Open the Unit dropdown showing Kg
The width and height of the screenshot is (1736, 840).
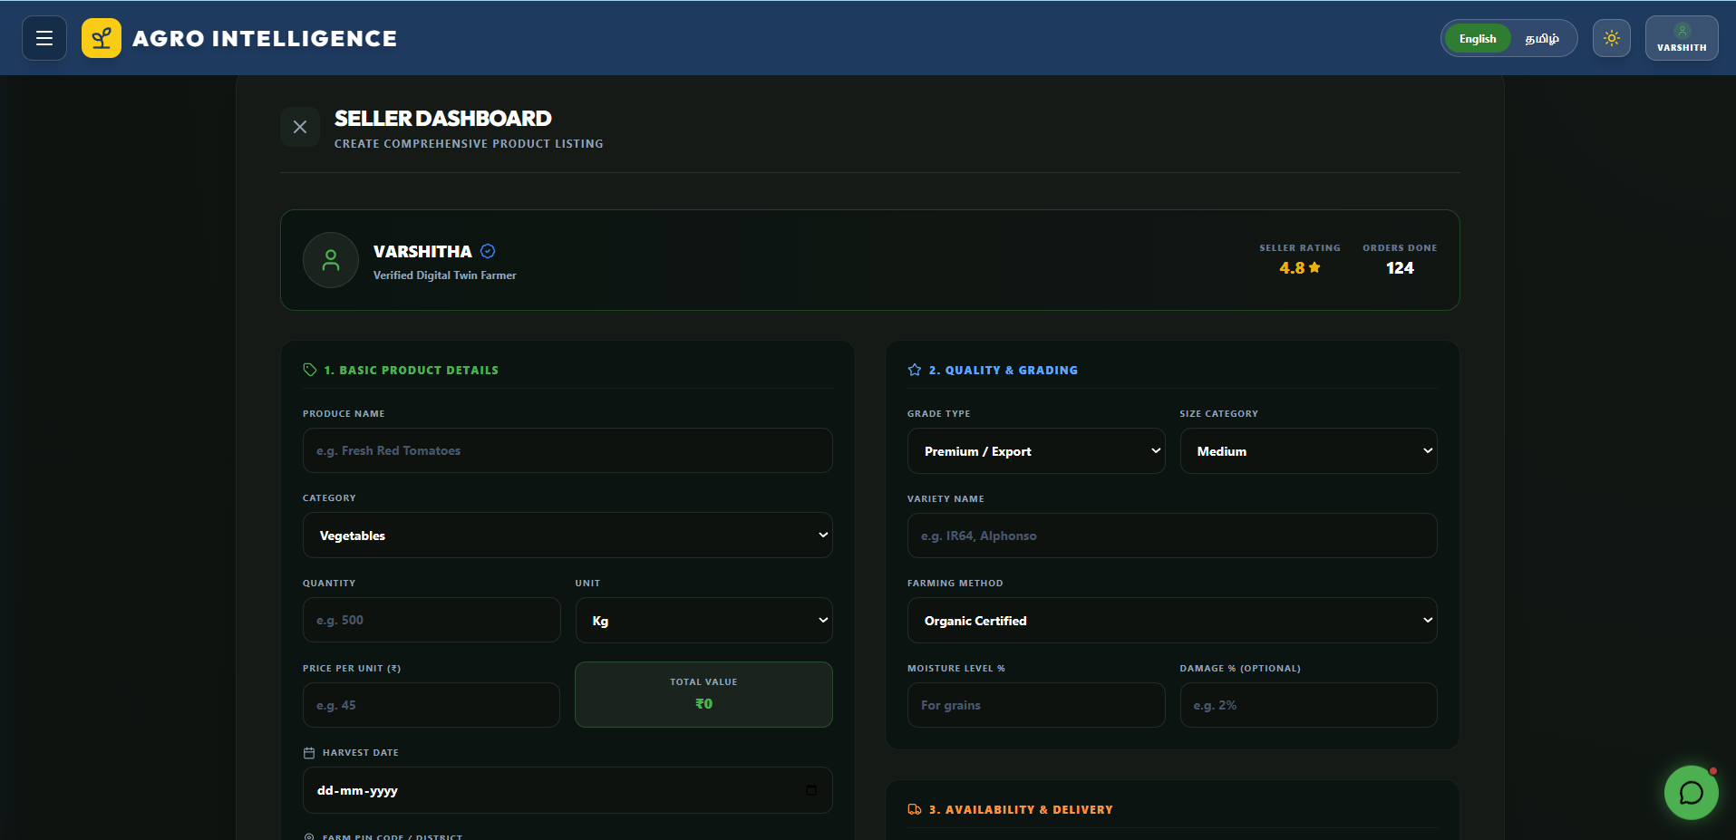pos(704,621)
